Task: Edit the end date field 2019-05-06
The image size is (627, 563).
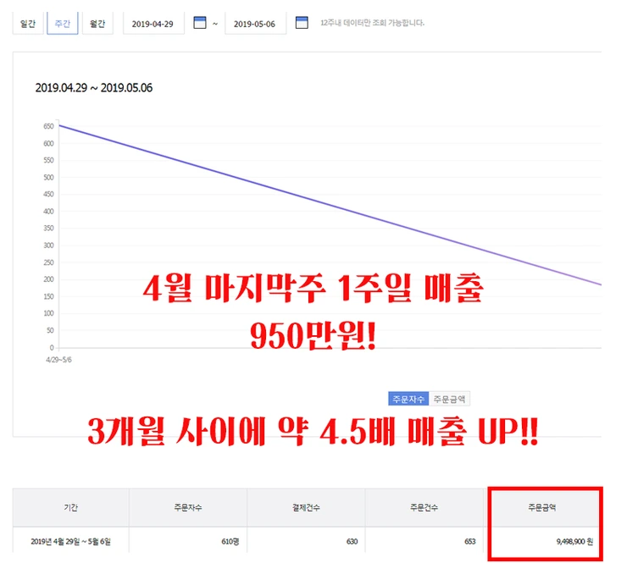Action: (255, 24)
